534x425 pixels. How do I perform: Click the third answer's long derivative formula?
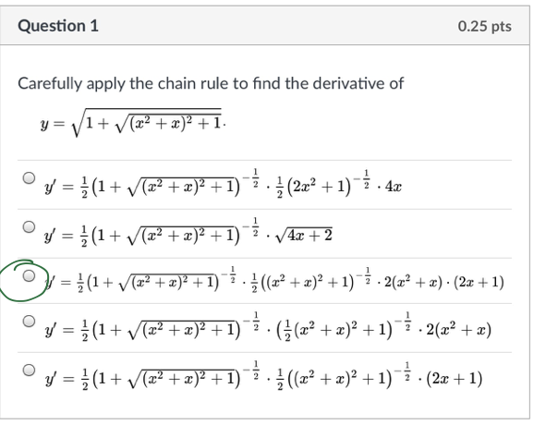[x=274, y=281]
